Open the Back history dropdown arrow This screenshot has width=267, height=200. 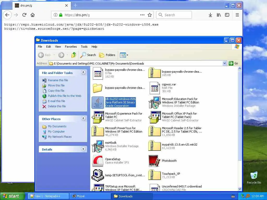(54, 55)
